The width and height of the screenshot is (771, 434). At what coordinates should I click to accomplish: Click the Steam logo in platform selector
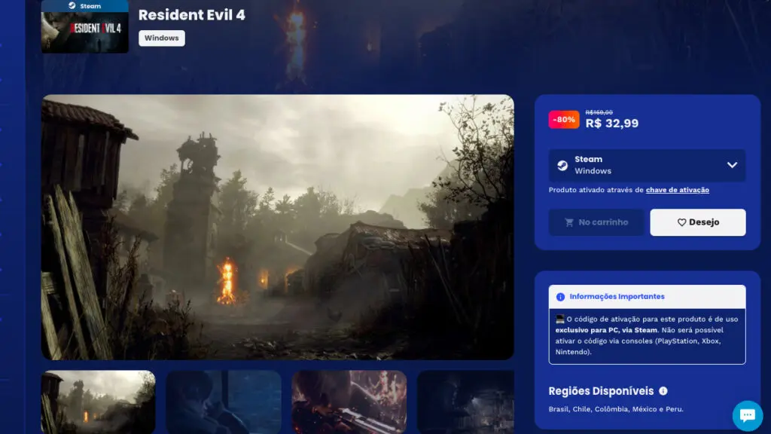click(562, 166)
